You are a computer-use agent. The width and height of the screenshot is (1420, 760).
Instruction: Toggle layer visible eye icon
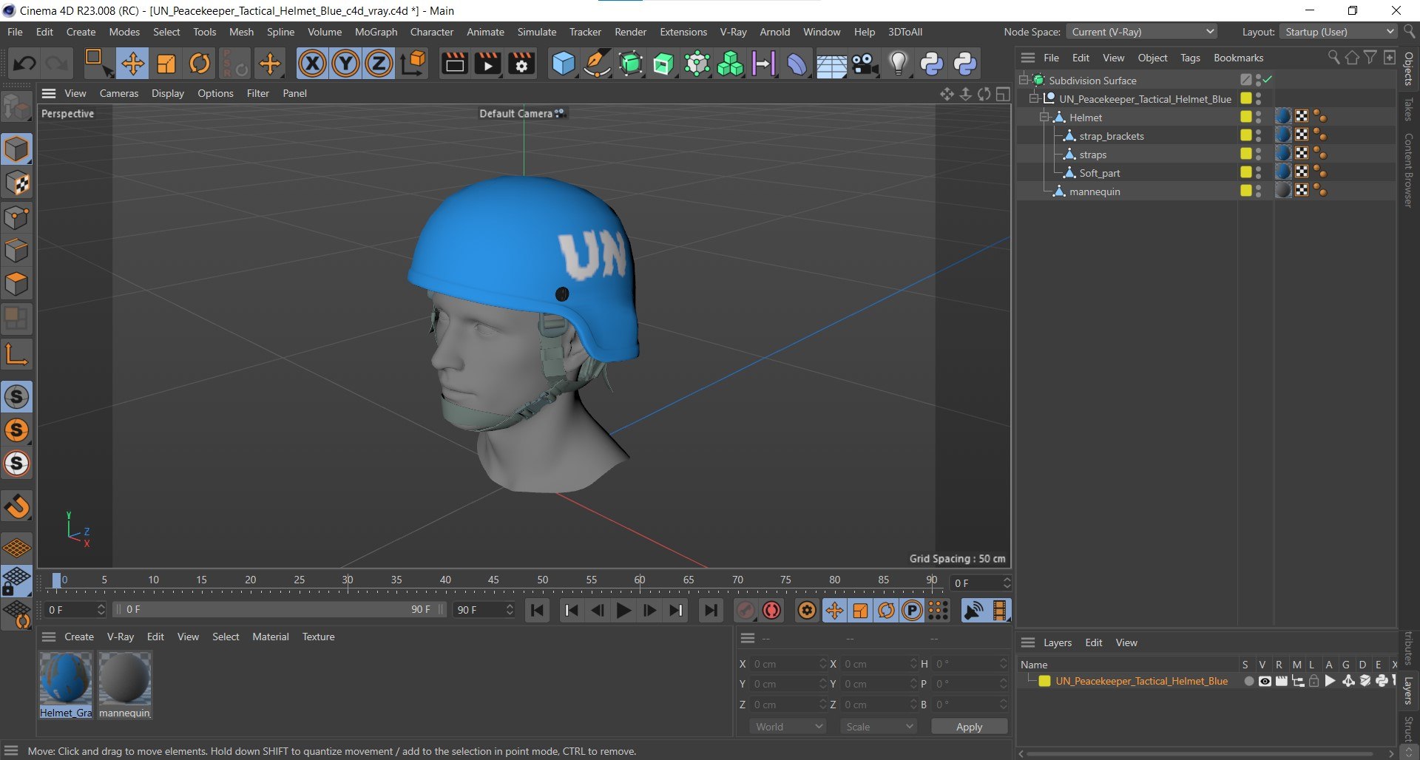click(x=1265, y=681)
